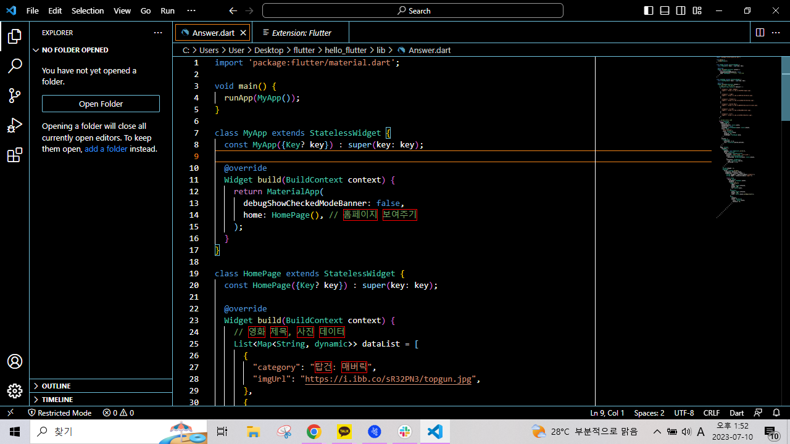Click the flutter breadcrumb segment
This screenshot has height=444, width=790.
tap(304, 50)
